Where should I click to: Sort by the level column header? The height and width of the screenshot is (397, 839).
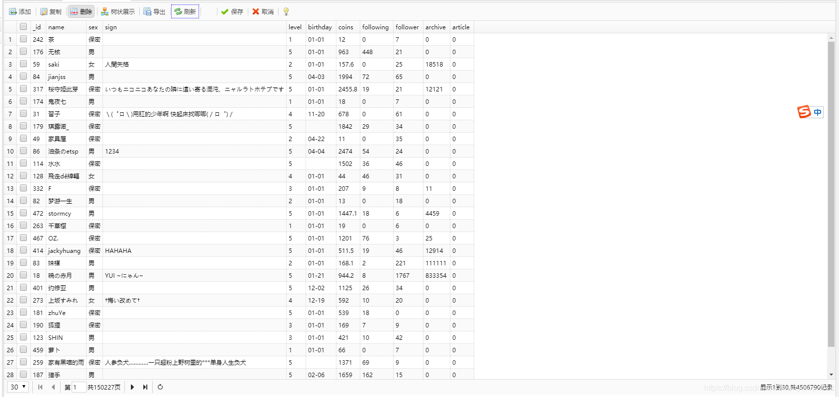(x=296, y=27)
